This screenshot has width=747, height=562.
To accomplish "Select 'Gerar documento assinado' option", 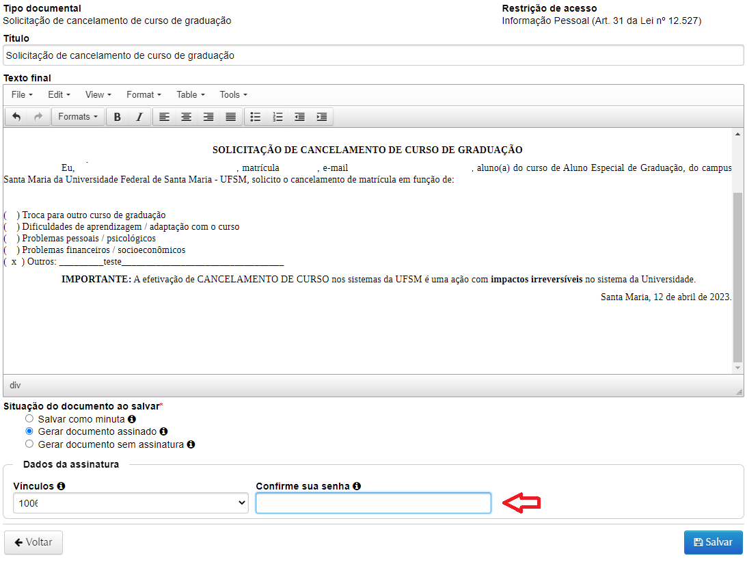I will point(29,431).
